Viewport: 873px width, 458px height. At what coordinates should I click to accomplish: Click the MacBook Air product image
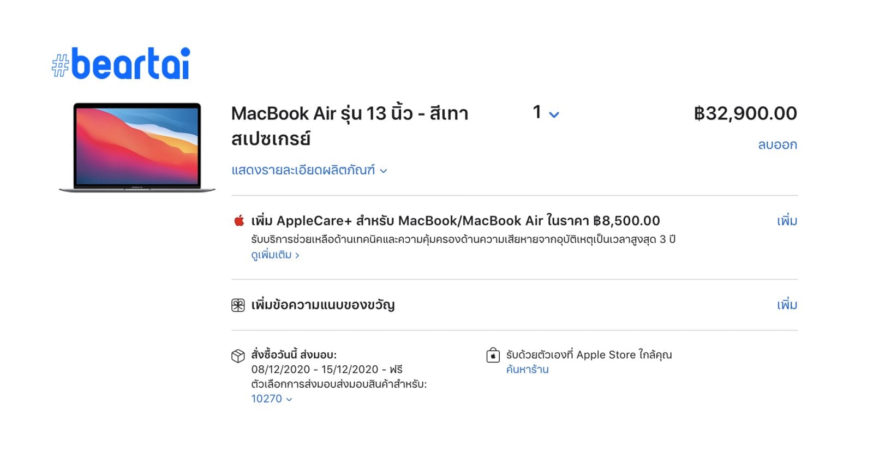(137, 147)
